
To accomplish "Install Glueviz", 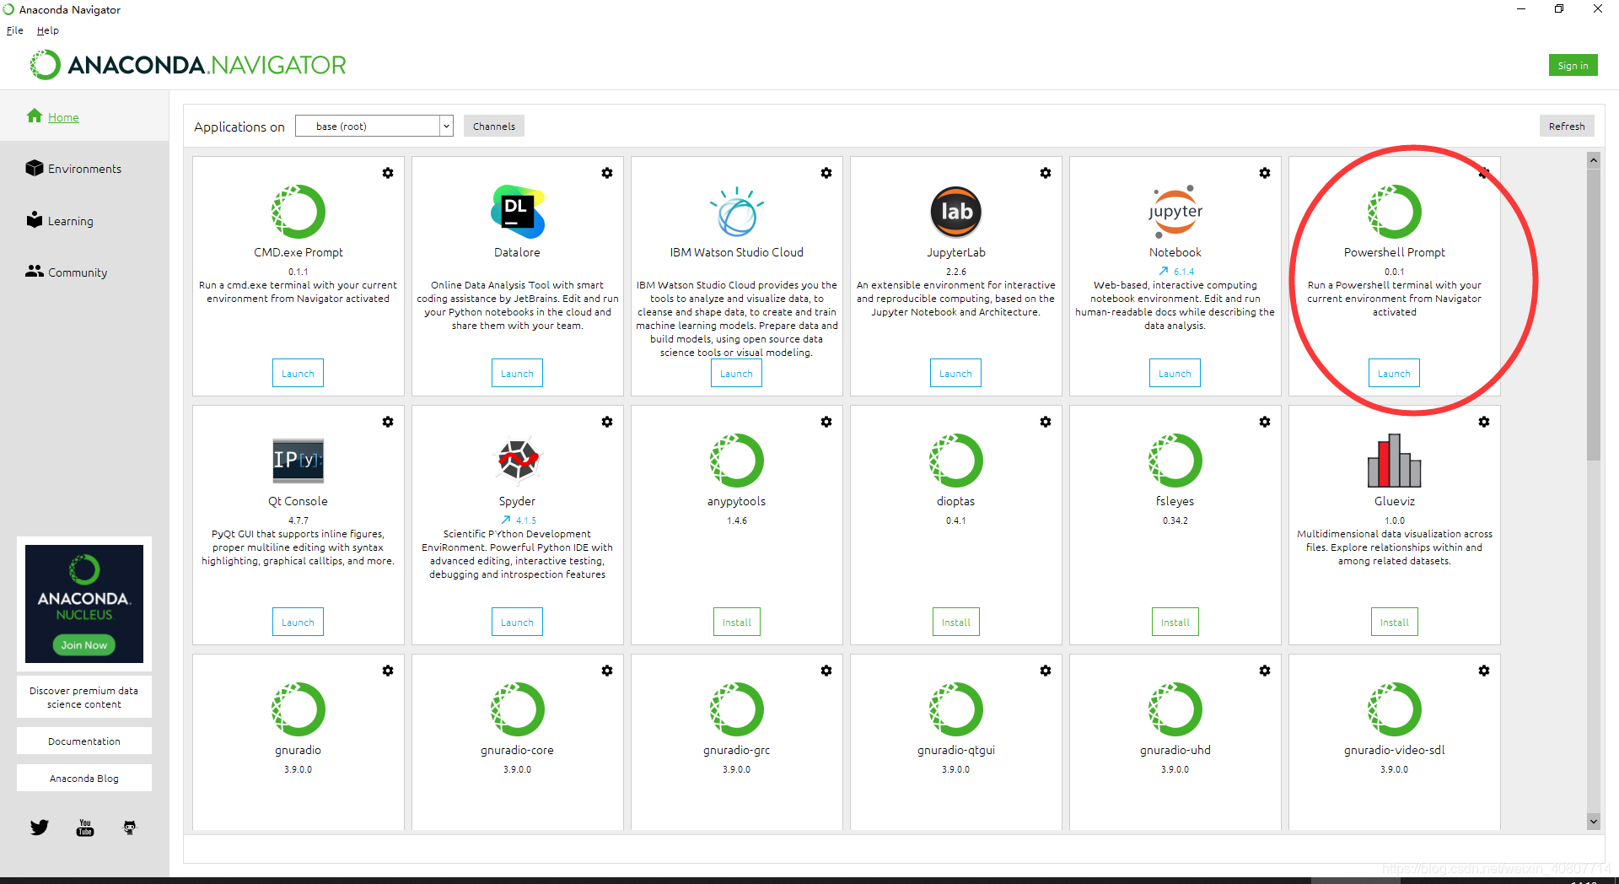I will [1395, 623].
